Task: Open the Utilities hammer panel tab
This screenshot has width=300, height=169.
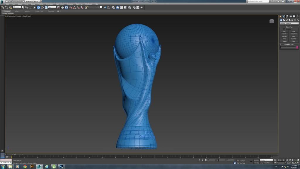Action: [x=297, y=16]
